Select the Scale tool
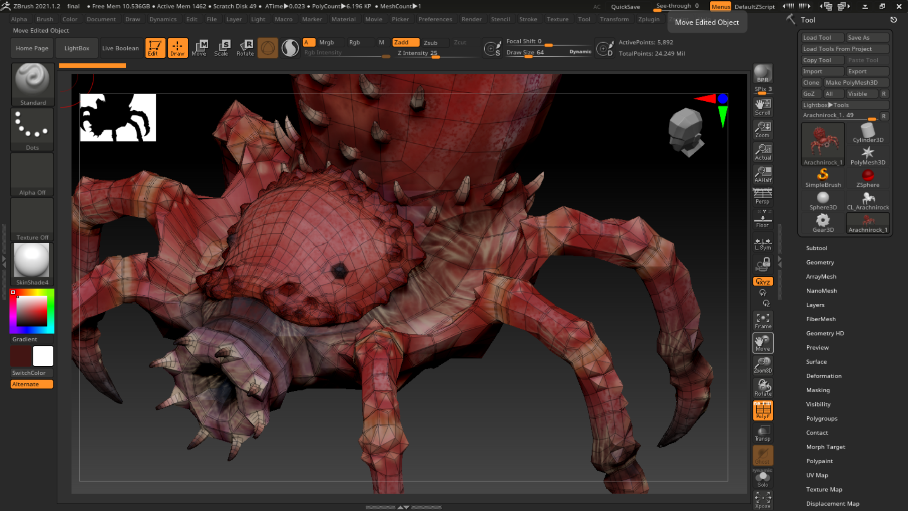Screen dimensions: 908x511 coord(222,47)
